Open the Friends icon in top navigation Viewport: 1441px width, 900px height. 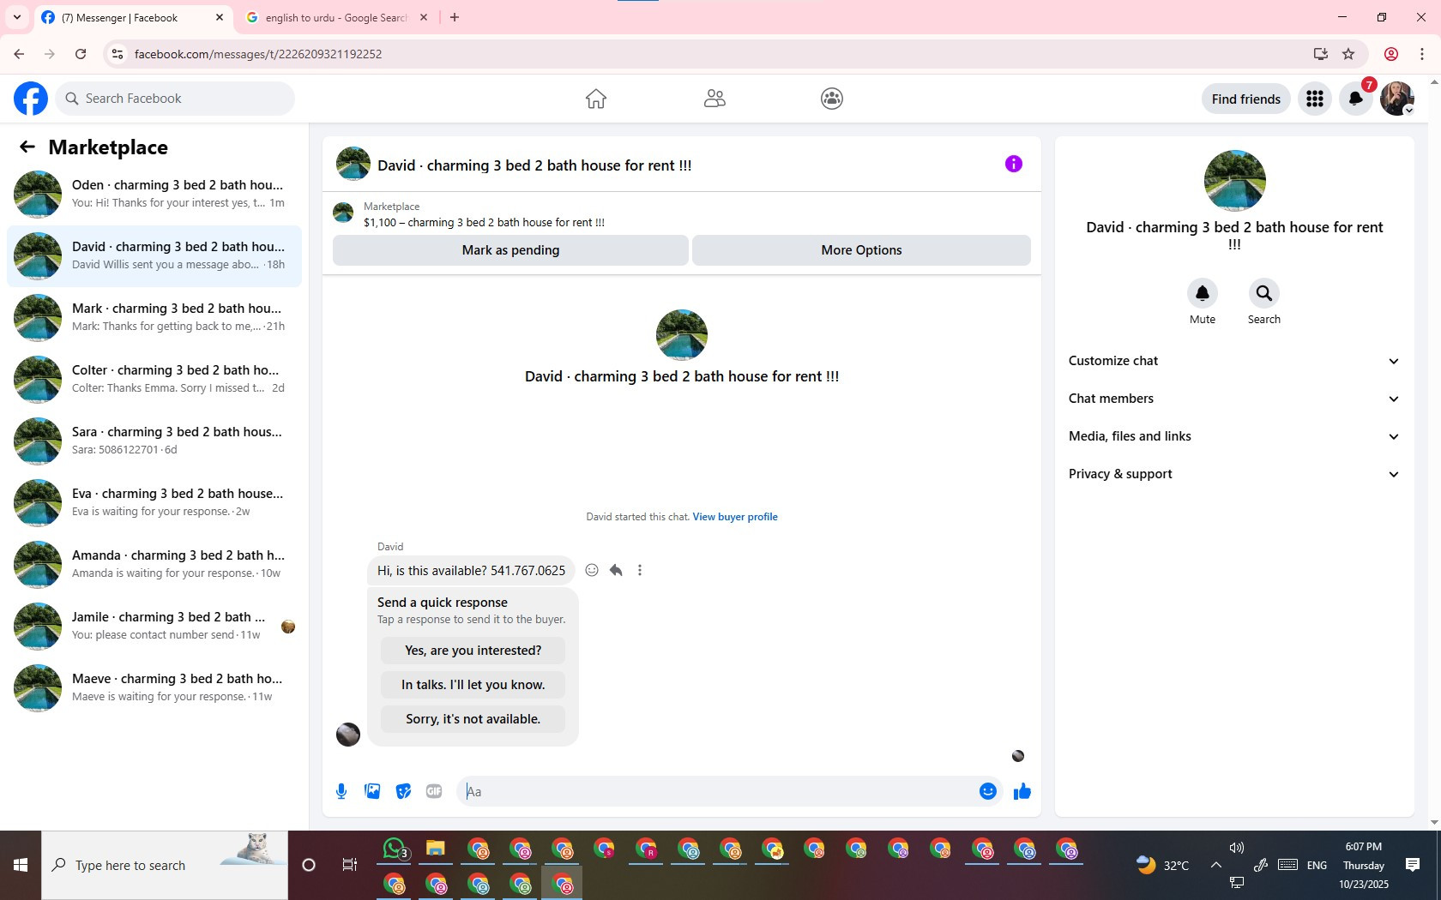tap(714, 99)
